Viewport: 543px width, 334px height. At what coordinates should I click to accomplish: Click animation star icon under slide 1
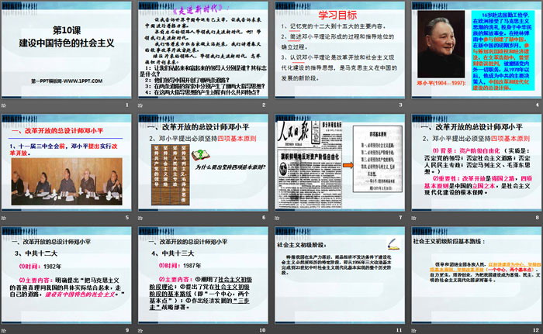coord(4,105)
